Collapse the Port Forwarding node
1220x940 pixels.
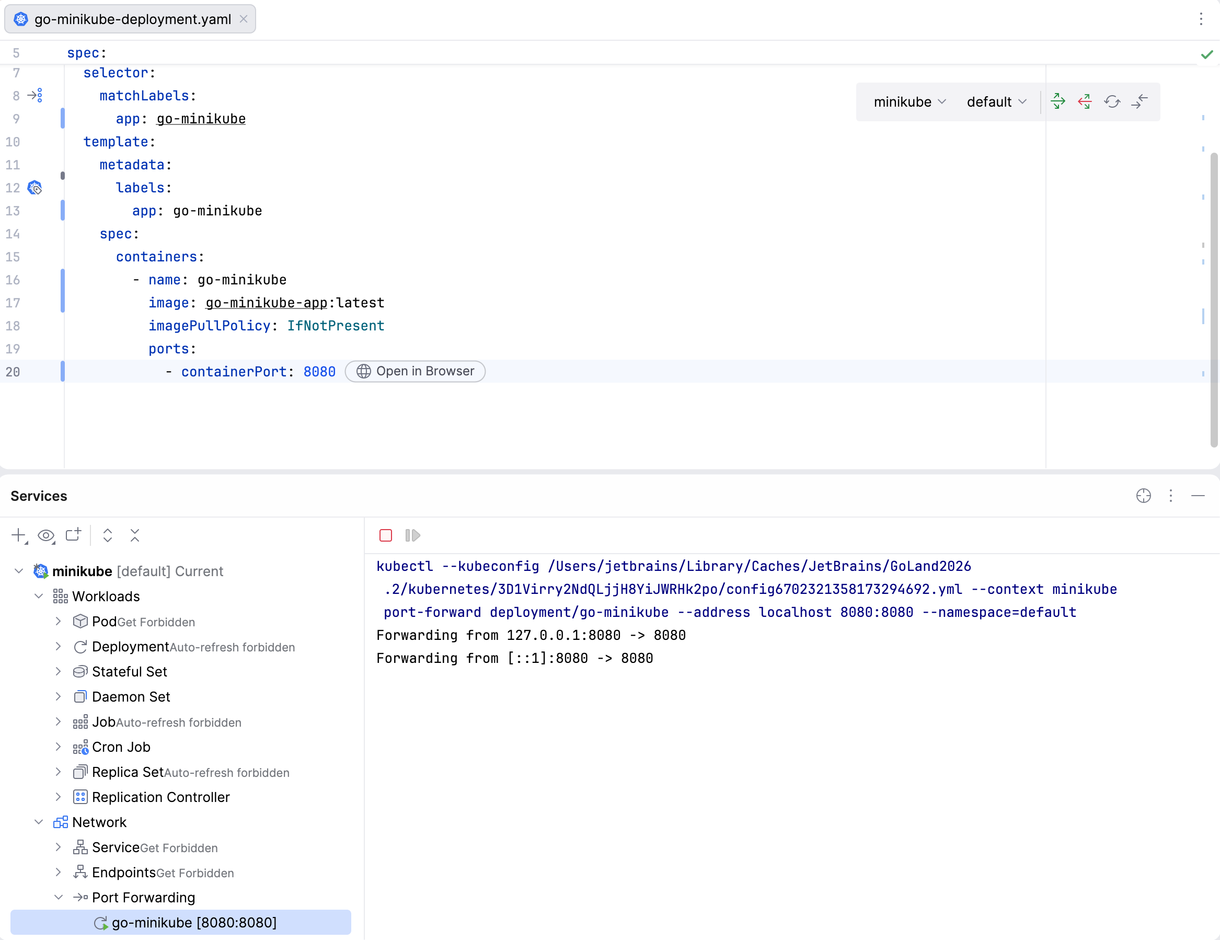click(58, 898)
